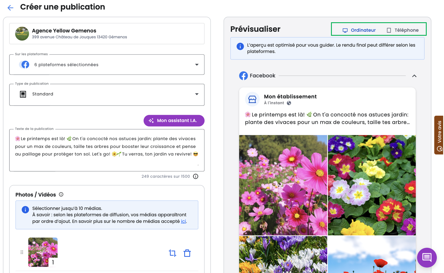Click the Mon établissement store icon
Viewport: 444px width, 273px height.
252,99
